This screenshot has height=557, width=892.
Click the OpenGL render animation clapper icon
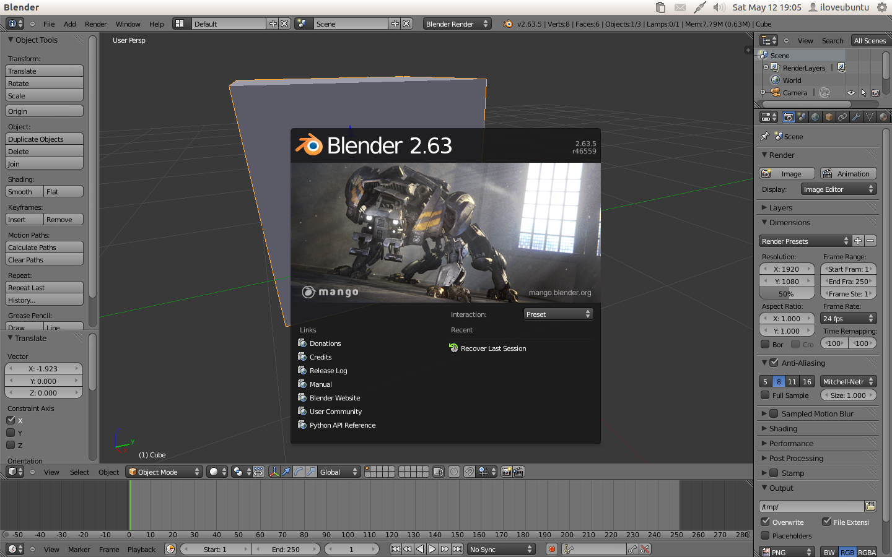click(x=518, y=472)
